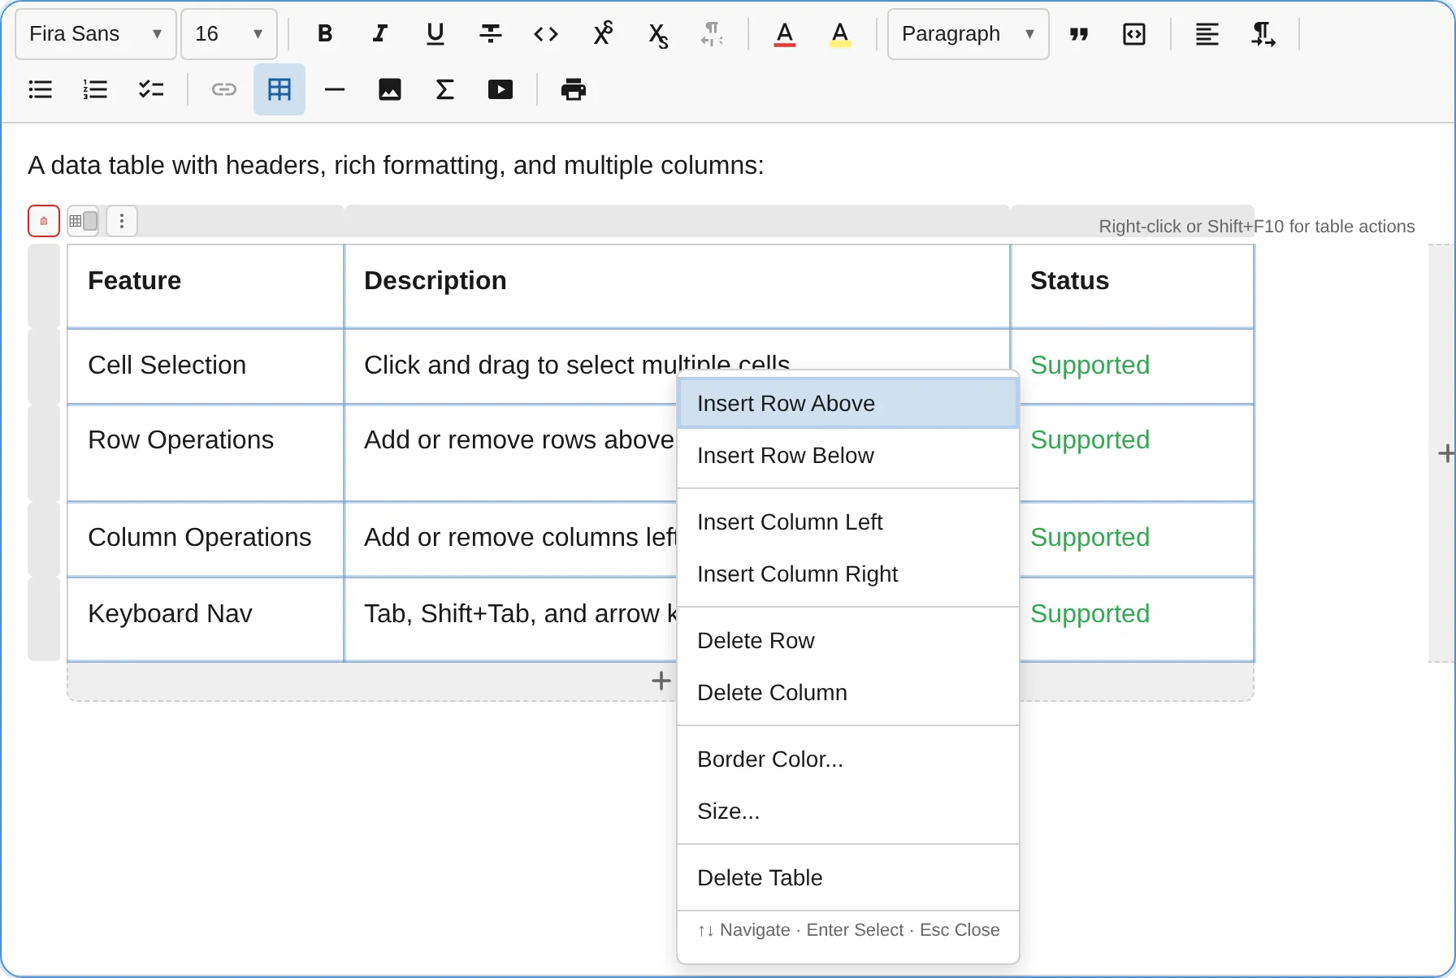
Task: Click the Status header cell
Action: (1132, 287)
